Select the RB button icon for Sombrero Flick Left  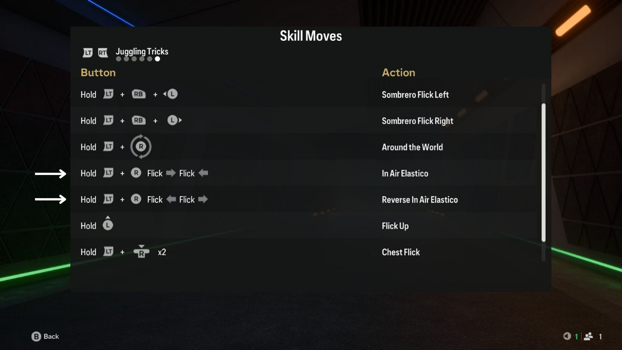point(138,94)
